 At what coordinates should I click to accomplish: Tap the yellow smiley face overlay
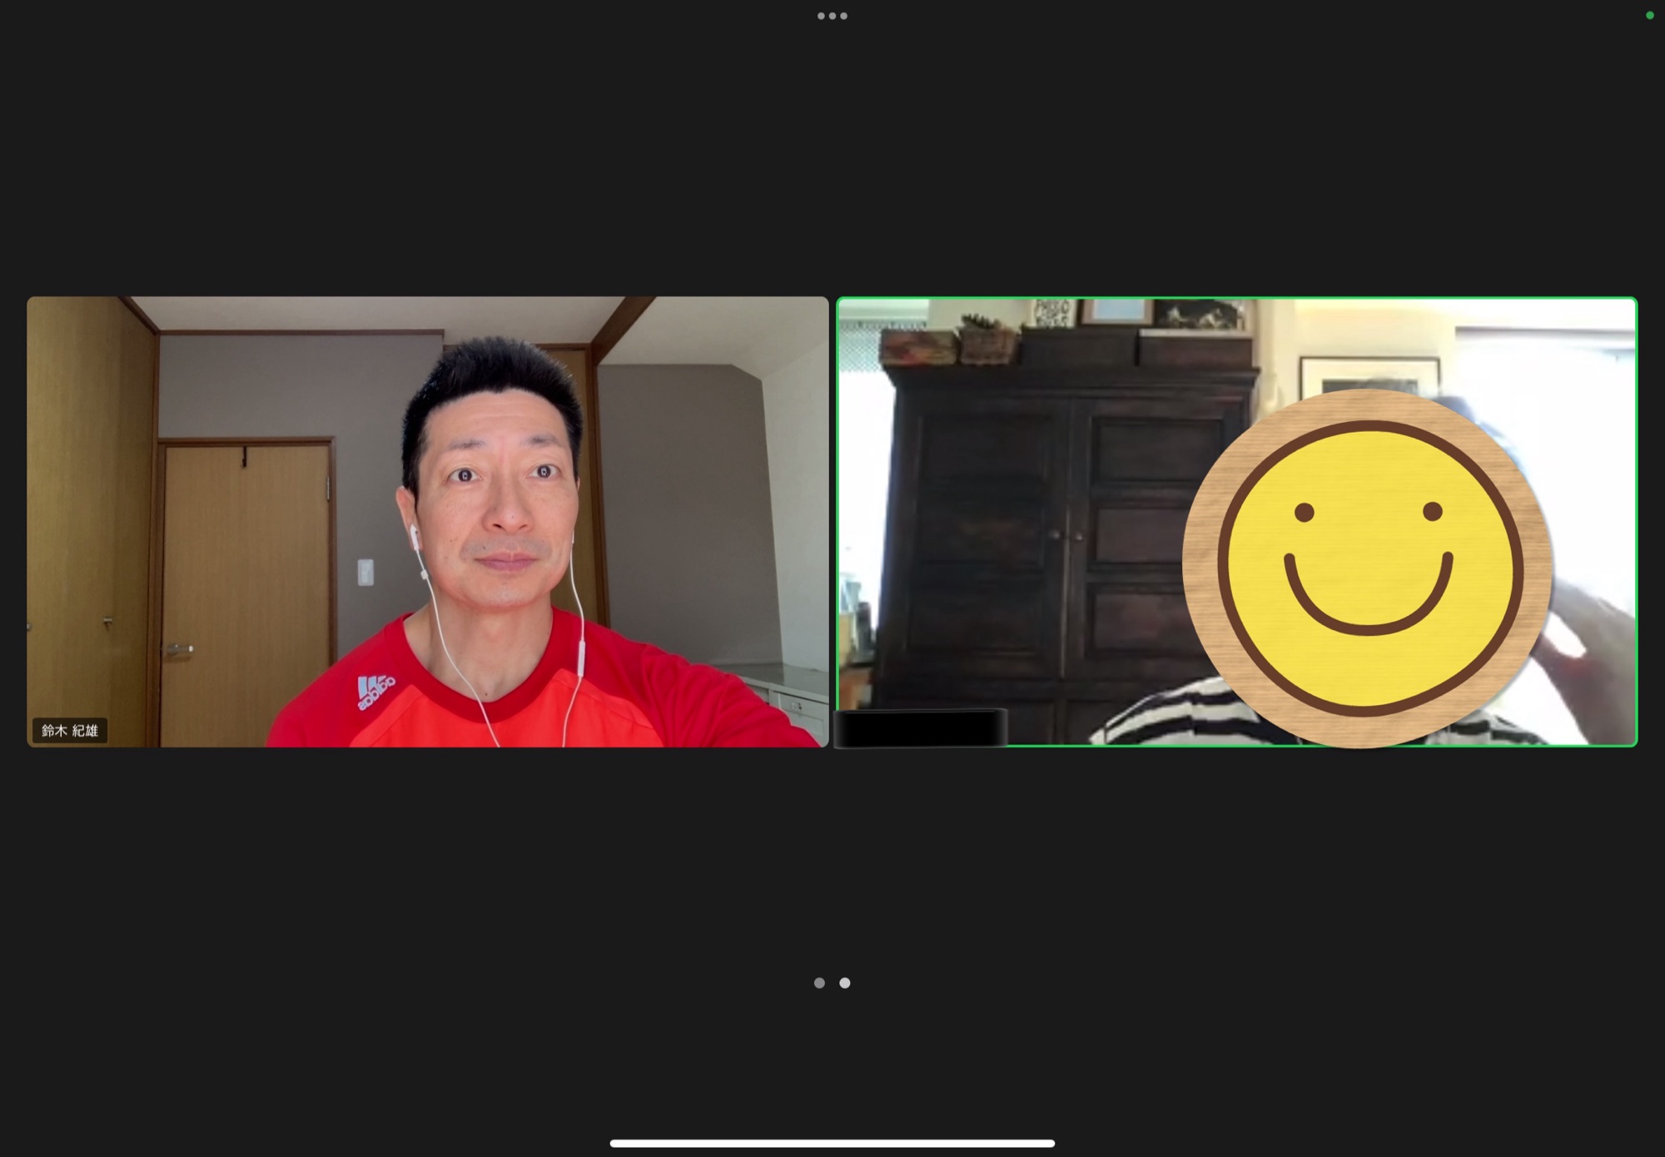click(1367, 569)
